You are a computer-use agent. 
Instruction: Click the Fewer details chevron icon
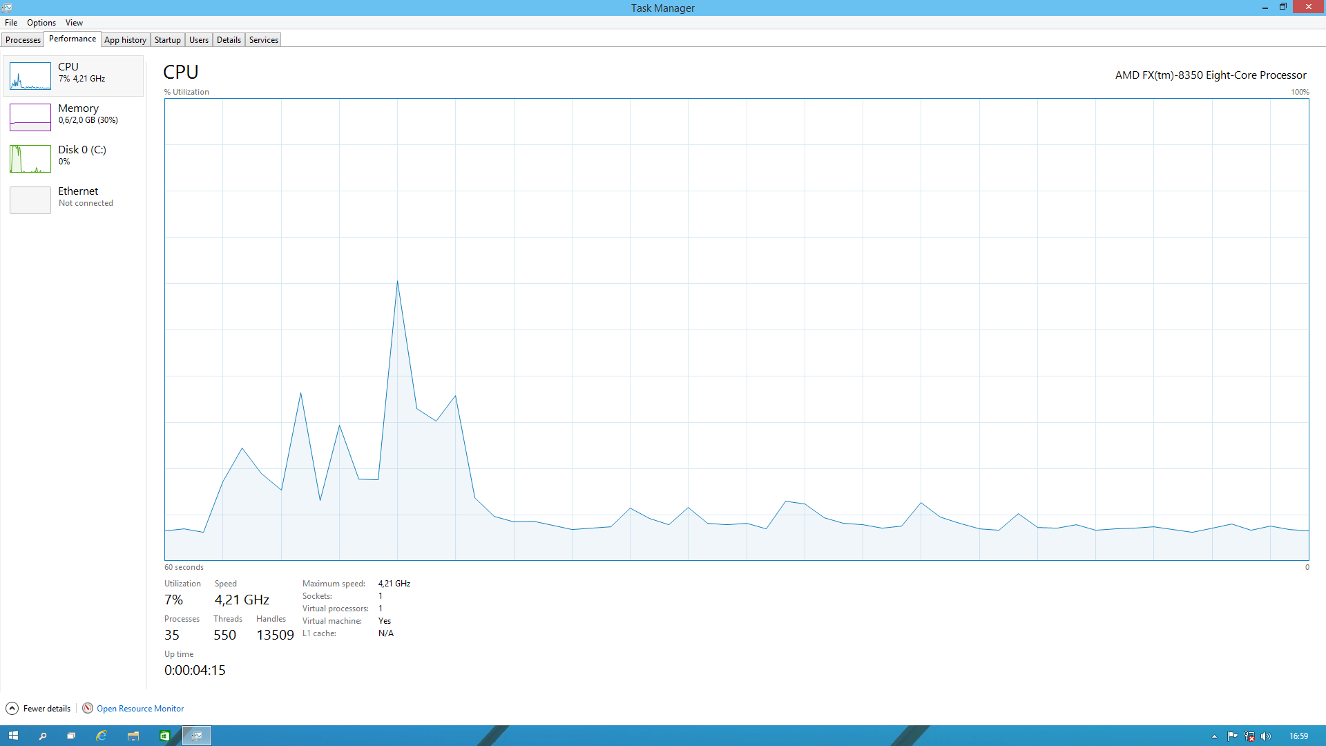(12, 709)
